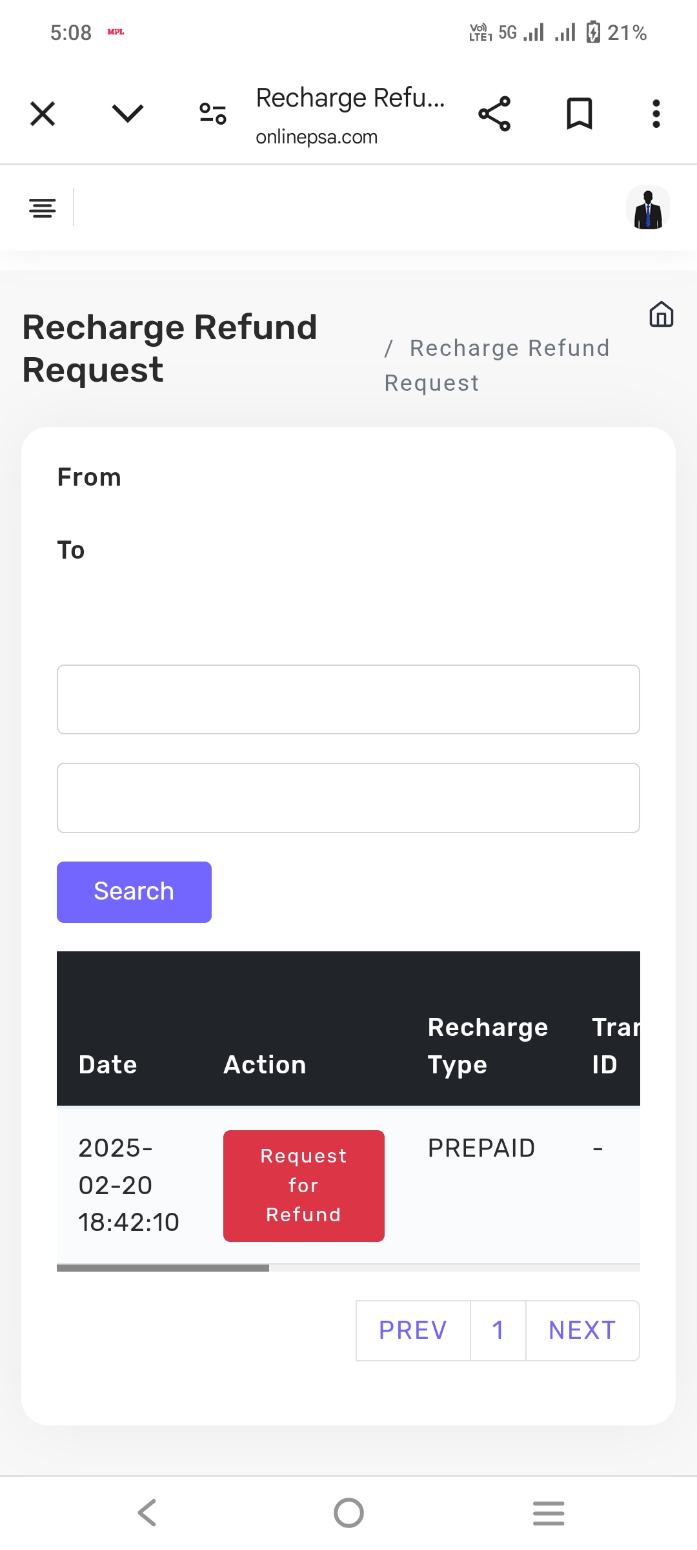Image resolution: width=697 pixels, height=1550 pixels.
Task: Go home via the breadcrumb house icon
Action: pos(662,315)
